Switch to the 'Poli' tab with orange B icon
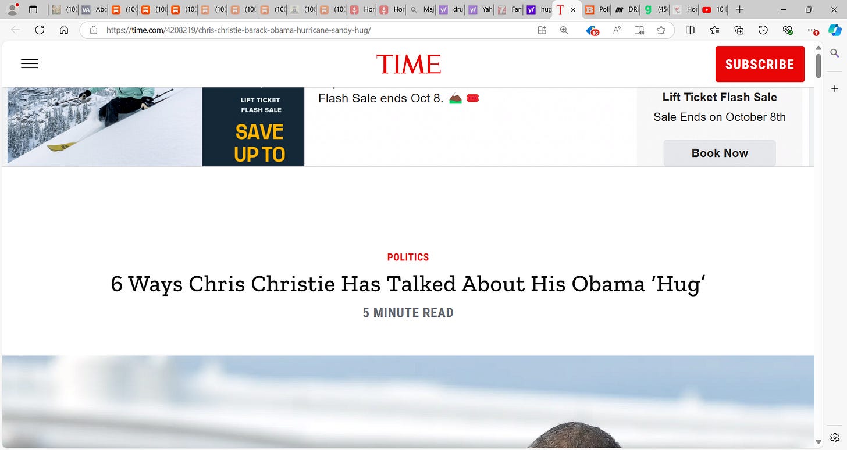Screen dimensions: 847x450 coord(597,9)
